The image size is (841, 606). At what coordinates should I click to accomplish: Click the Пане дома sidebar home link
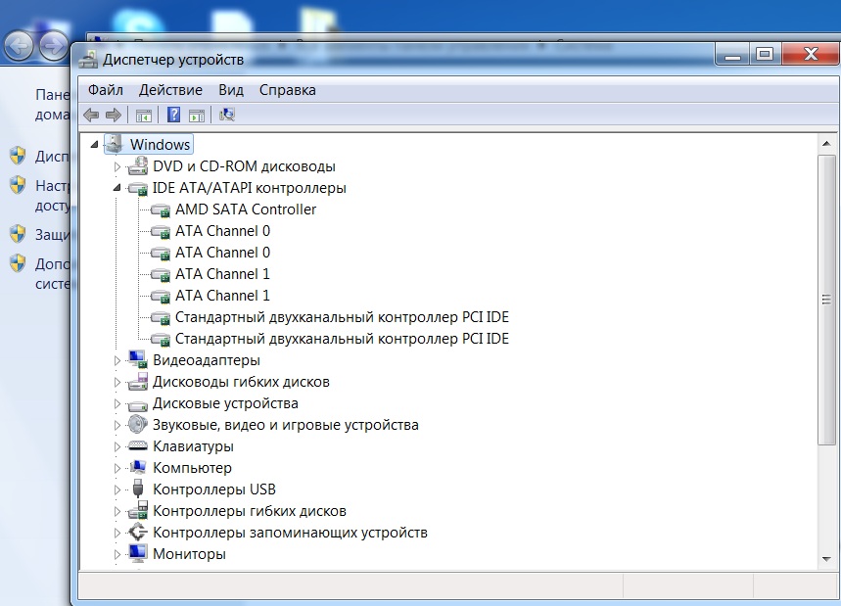coord(53,104)
